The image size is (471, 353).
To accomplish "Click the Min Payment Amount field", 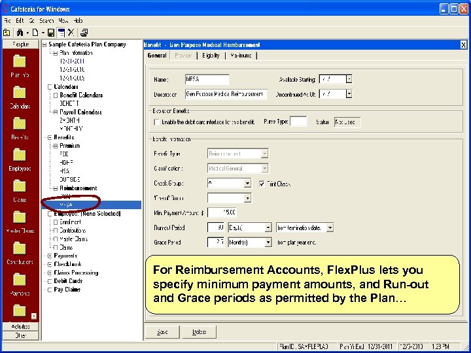I will (222, 212).
